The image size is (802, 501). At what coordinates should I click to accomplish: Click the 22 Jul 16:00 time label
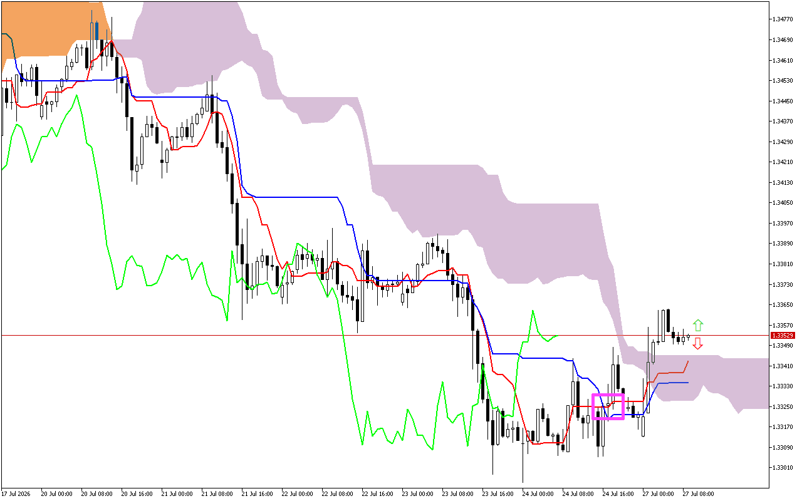pos(377,494)
